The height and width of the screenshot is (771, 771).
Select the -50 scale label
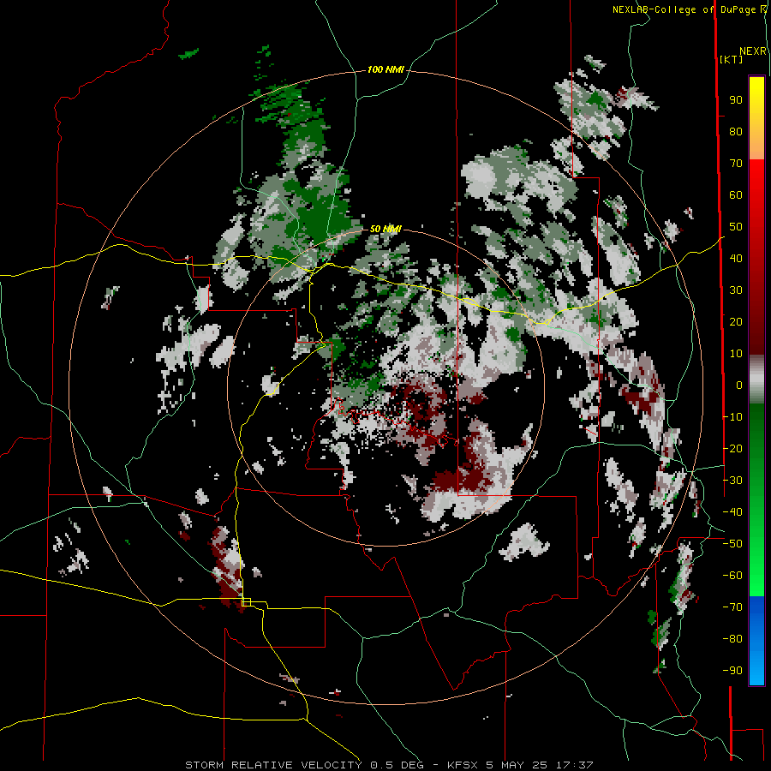(732, 544)
